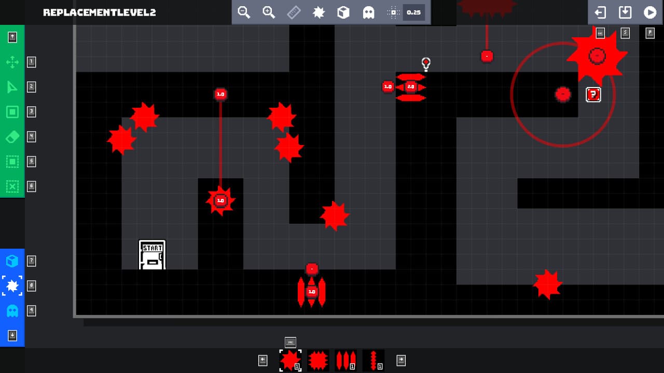664x373 pixels.
Task: Expand the blue category panel down arrow
Action: (12, 336)
